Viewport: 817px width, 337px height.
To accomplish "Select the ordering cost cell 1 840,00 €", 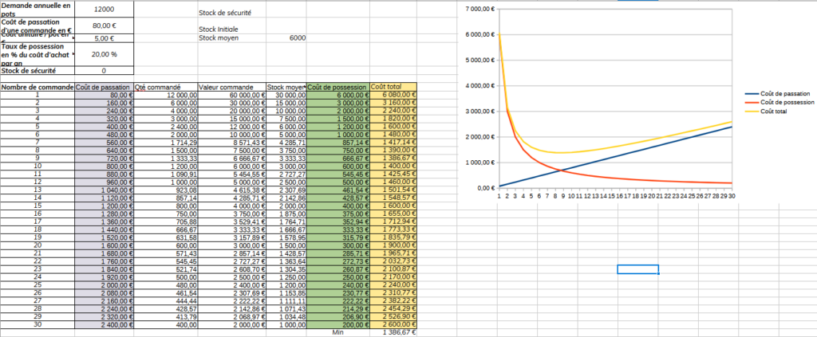I will tap(105, 268).
